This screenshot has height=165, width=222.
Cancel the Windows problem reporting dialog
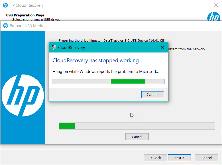pyautogui.click(x=153, y=94)
